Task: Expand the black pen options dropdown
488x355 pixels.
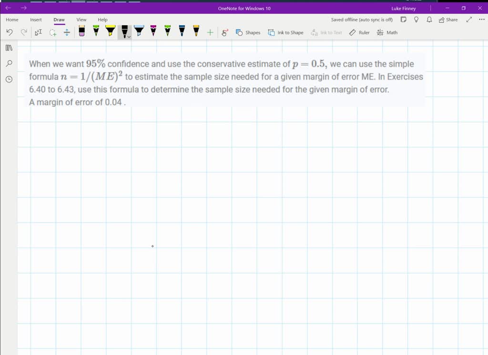Action: point(129,36)
